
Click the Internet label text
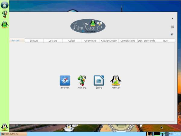pyautogui.click(x=65, y=88)
